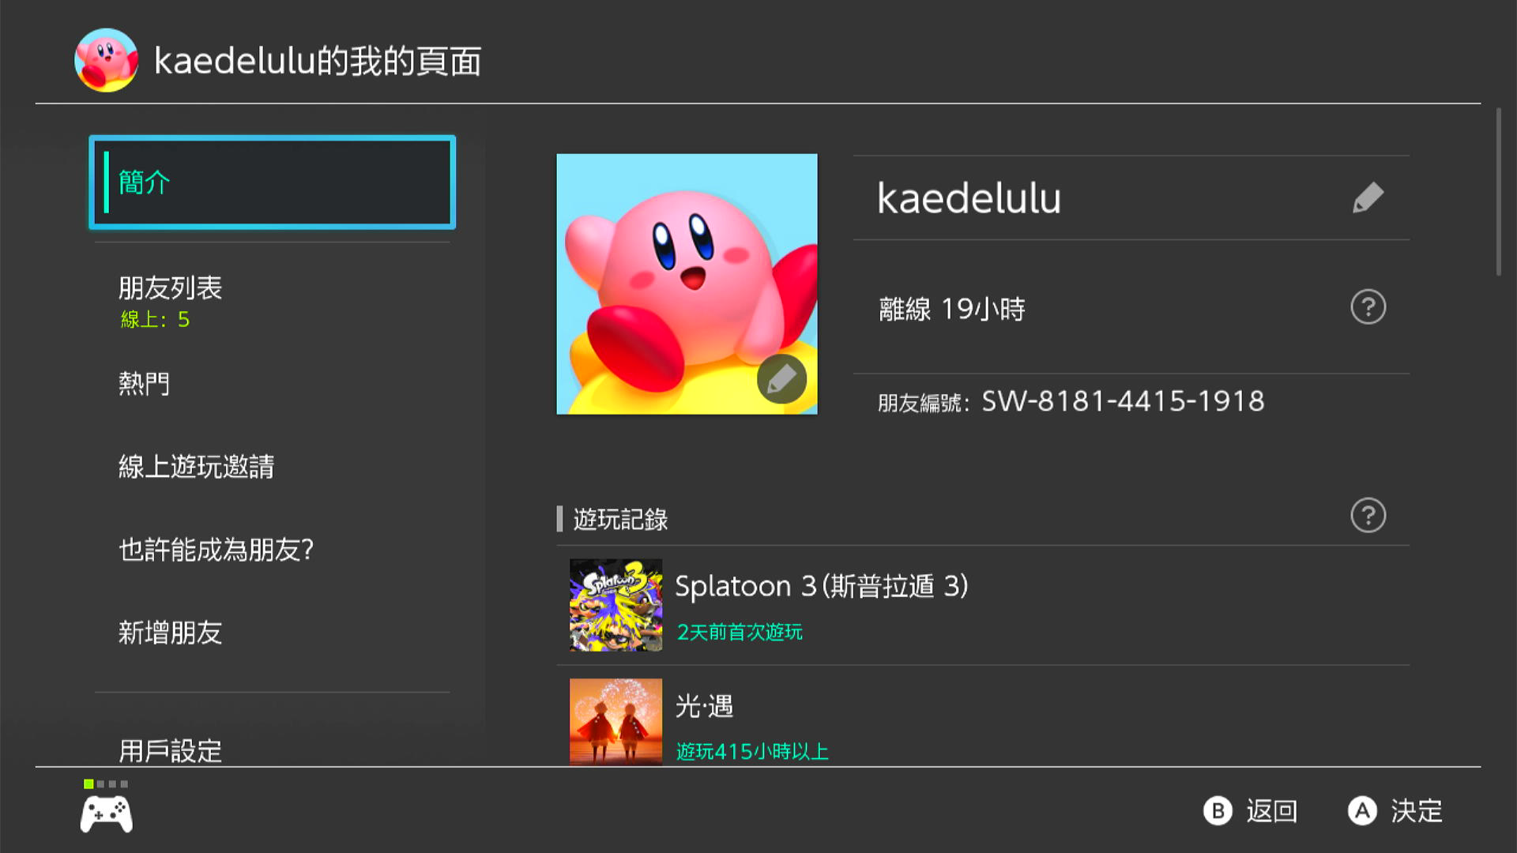Click the large Kirby profile image
Screen dimensions: 1517x853
(687, 284)
